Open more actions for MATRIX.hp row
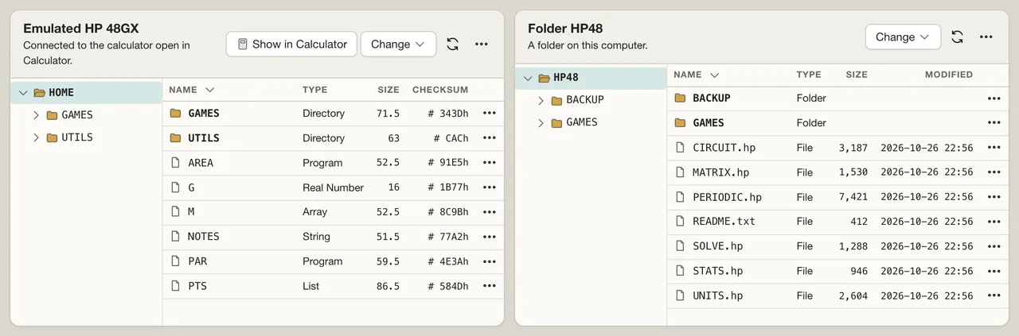This screenshot has width=1019, height=336. point(994,172)
